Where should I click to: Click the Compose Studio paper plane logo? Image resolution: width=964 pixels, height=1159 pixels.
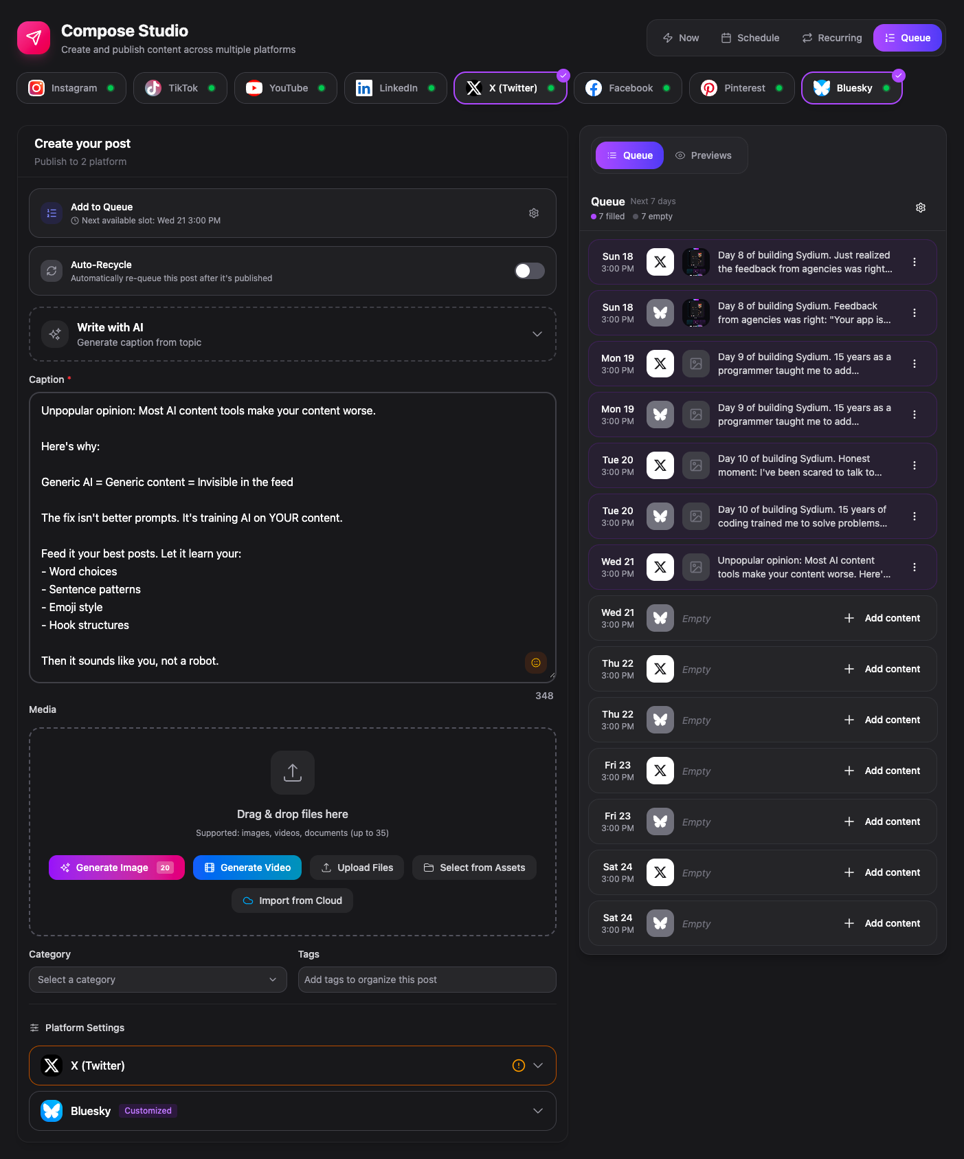click(x=33, y=37)
